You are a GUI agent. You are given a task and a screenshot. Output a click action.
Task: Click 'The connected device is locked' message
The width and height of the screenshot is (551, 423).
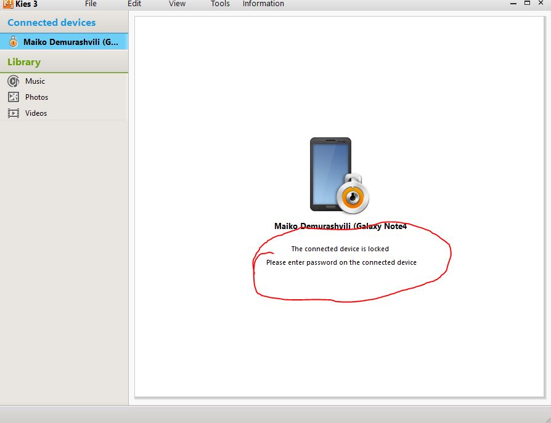340,249
